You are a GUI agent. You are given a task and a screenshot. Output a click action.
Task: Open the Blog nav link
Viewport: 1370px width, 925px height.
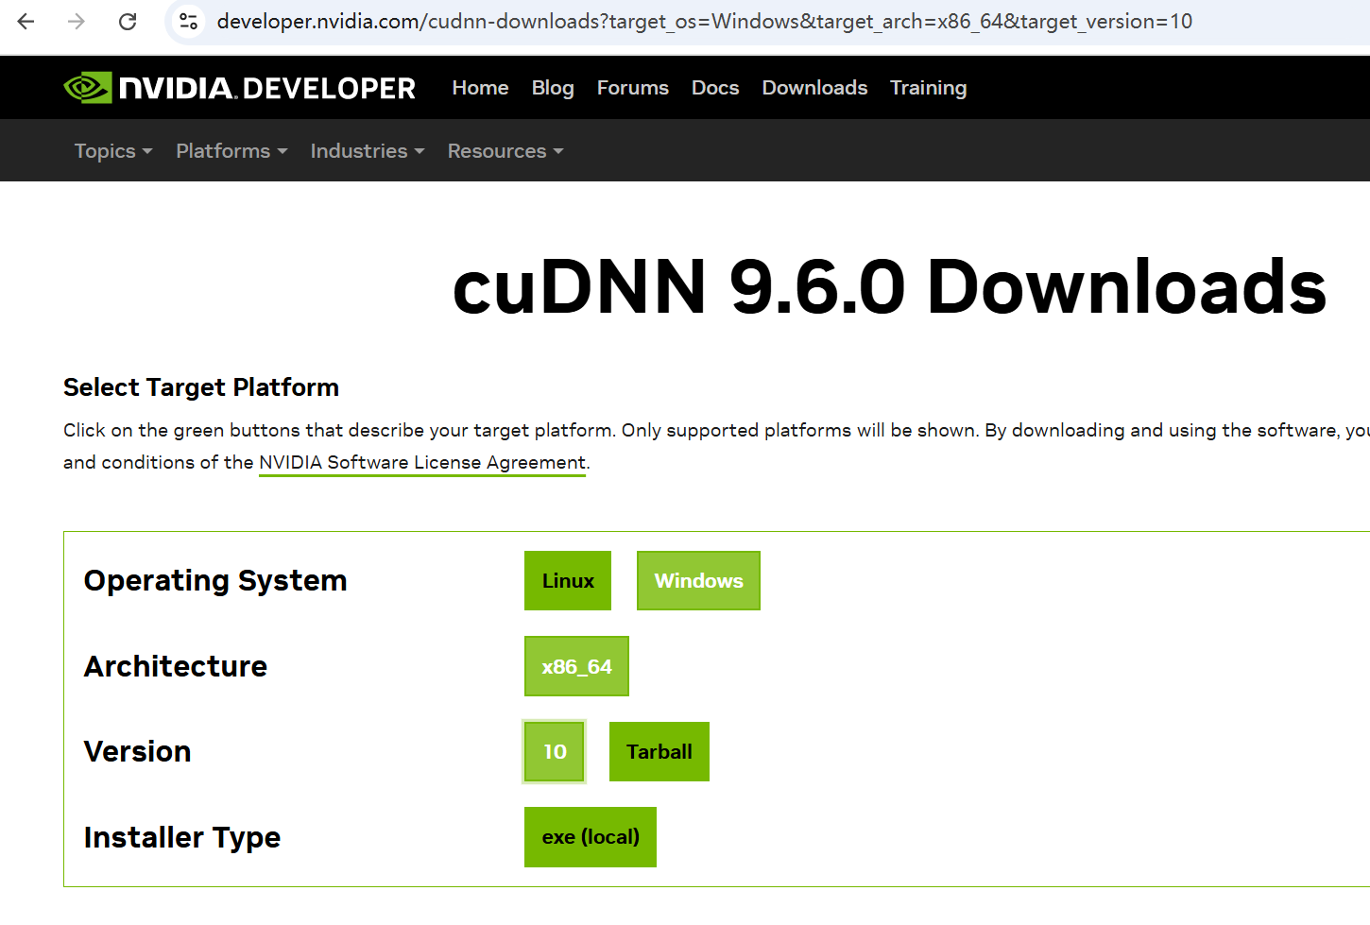pos(553,88)
